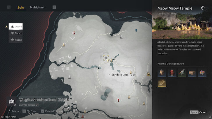The width and height of the screenshot is (212, 119).
Task: Expand the Qinghe-Sundara Land region arrow
Action: click(x=68, y=100)
